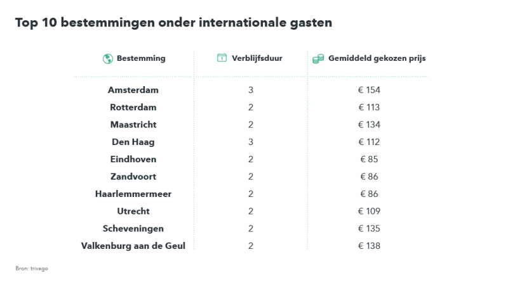508x285 pixels.
Task: Select Valkenburg aan de Geul entry
Action: point(133,246)
